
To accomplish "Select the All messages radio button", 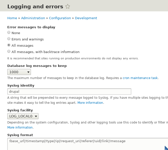I will [9, 45].
